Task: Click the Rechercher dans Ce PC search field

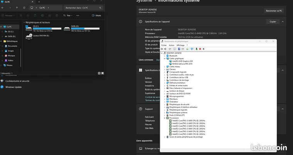Action: 83,8
